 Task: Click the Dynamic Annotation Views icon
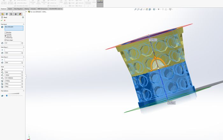pyautogui.click(x=147, y=9)
